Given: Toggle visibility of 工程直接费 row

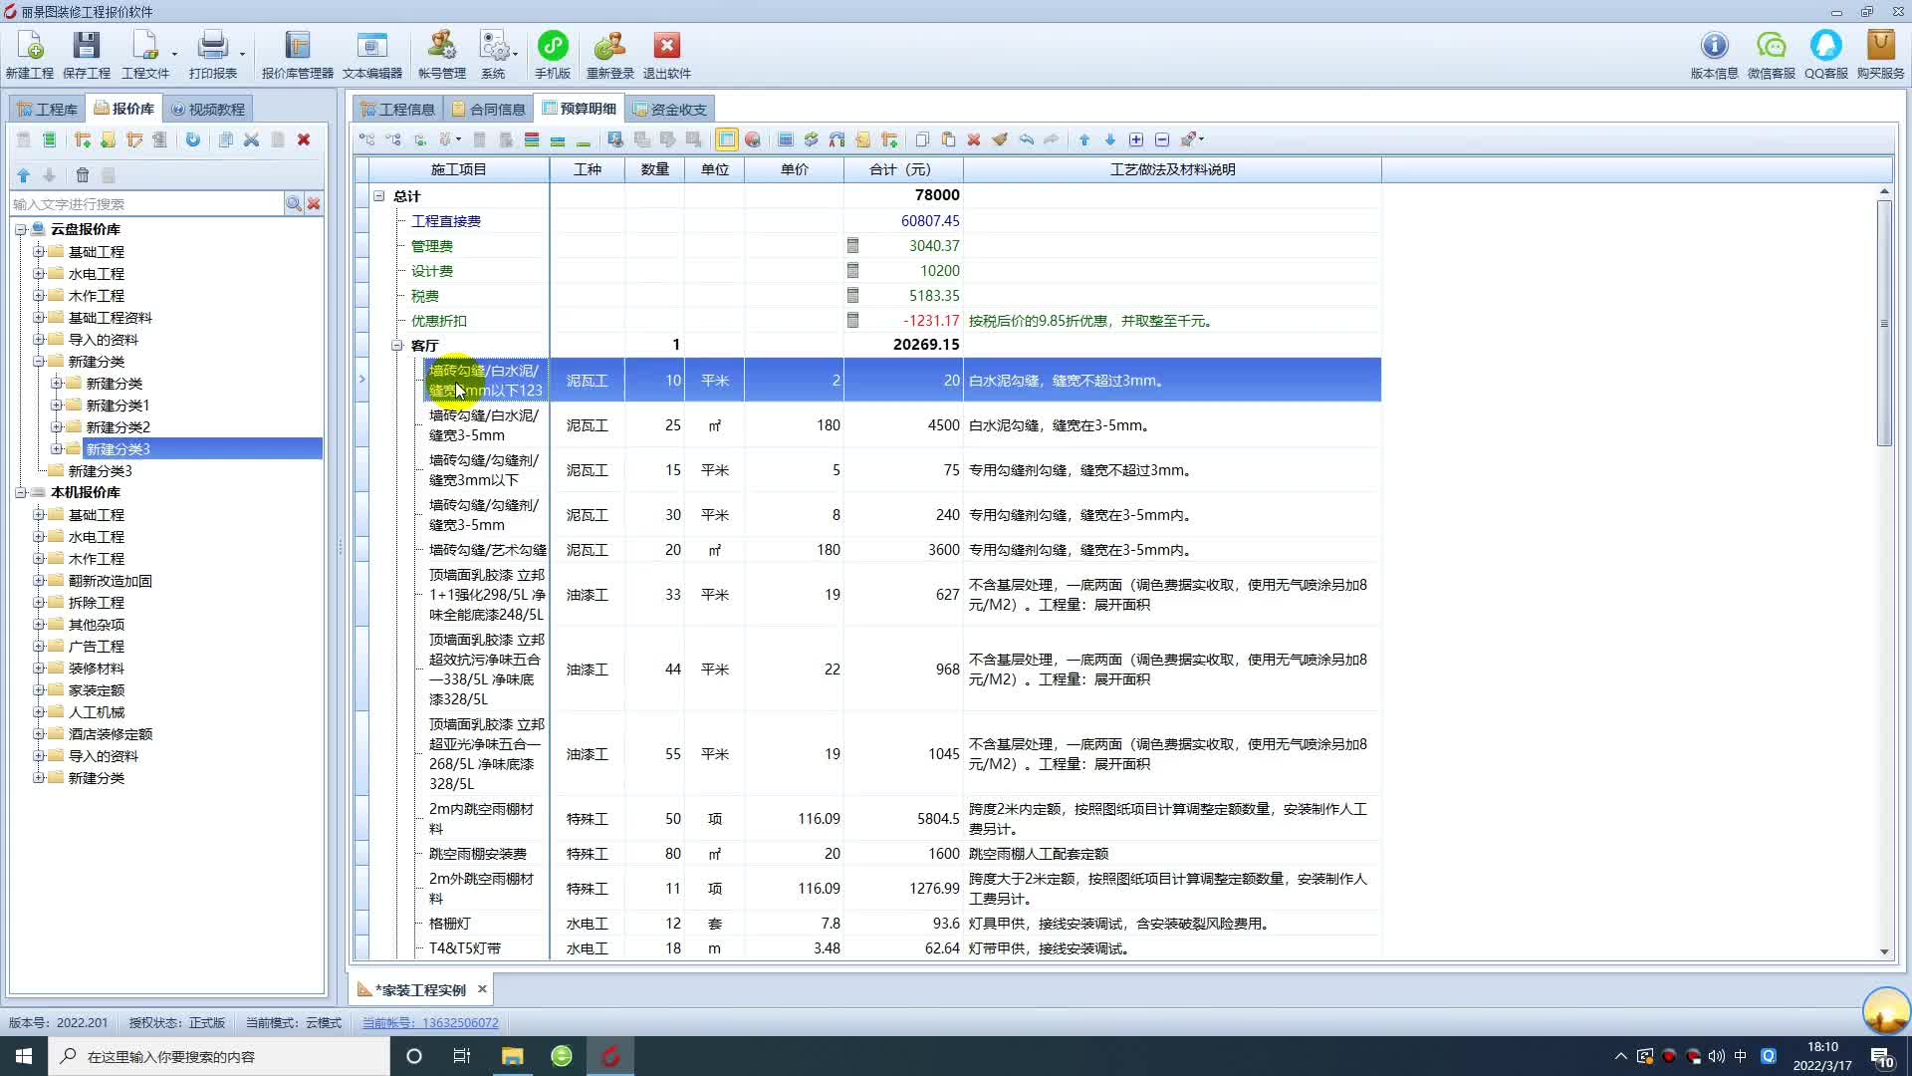Looking at the screenshot, I should point(399,219).
